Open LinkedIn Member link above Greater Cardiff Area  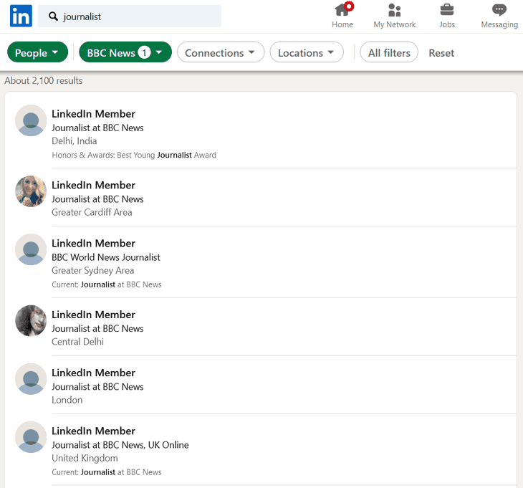[x=93, y=185]
